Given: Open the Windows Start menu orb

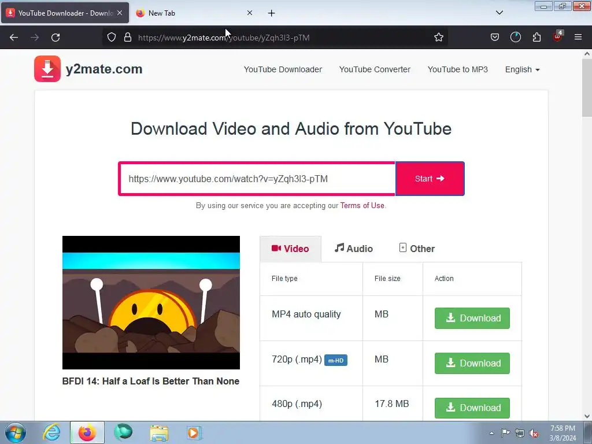Looking at the screenshot, I should tap(16, 432).
